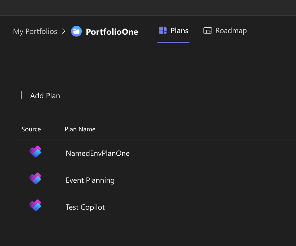Image resolution: width=296 pixels, height=246 pixels.
Task: Click the plus icon beside Add Plan
Action: tap(21, 95)
